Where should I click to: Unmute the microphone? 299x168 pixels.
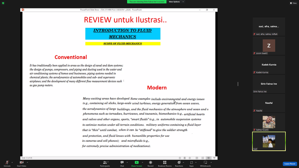click(x=7, y=163)
